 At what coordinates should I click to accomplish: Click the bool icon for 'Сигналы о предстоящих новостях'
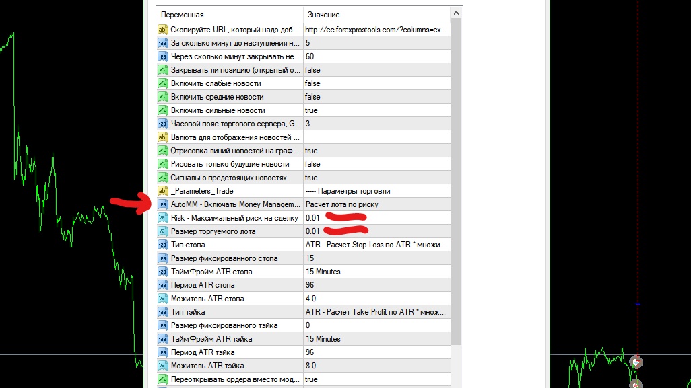[x=162, y=178]
